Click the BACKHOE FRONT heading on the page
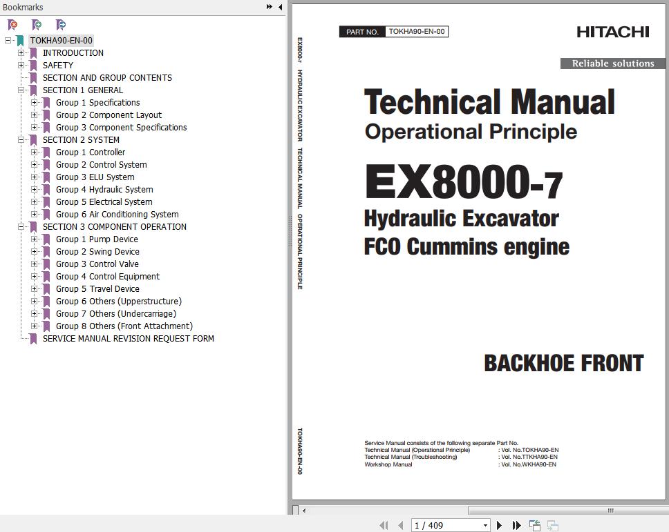The image size is (669, 532). click(564, 364)
